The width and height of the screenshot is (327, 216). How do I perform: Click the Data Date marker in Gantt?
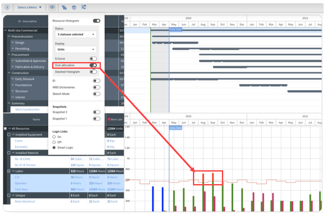[x=175, y=30]
